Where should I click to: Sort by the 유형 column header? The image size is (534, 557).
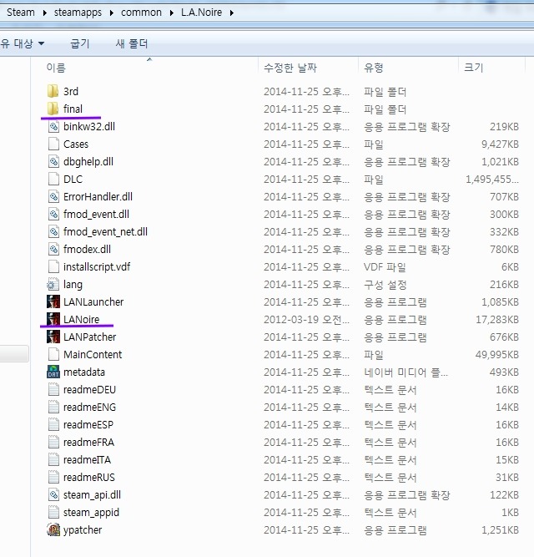coord(374,68)
